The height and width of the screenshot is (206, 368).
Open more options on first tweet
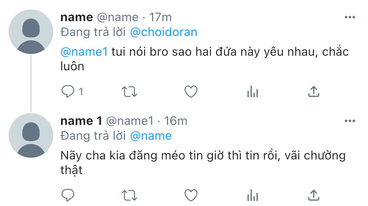pos(350,17)
